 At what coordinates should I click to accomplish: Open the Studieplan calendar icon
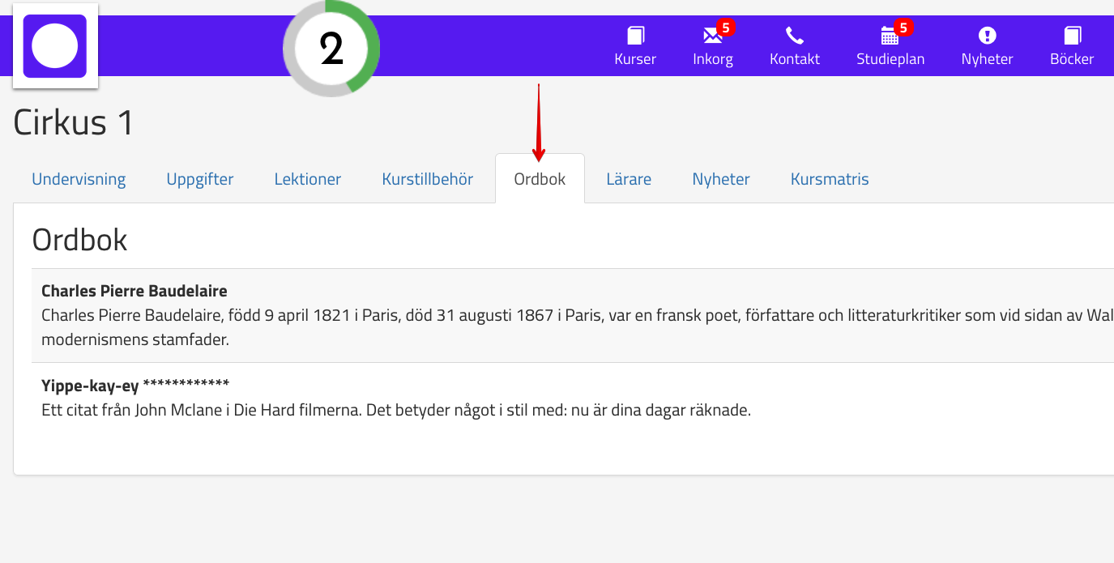click(889, 36)
